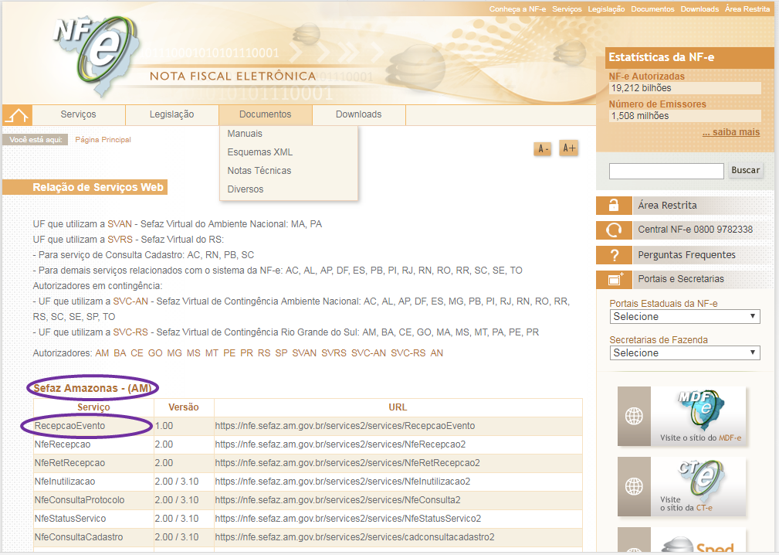Jump to CE in Autorizadores list
This screenshot has width=779, height=555.
click(137, 353)
